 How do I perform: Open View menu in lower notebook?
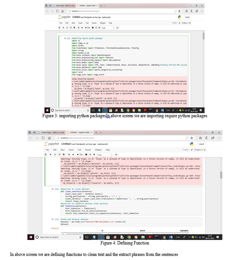point(63,150)
